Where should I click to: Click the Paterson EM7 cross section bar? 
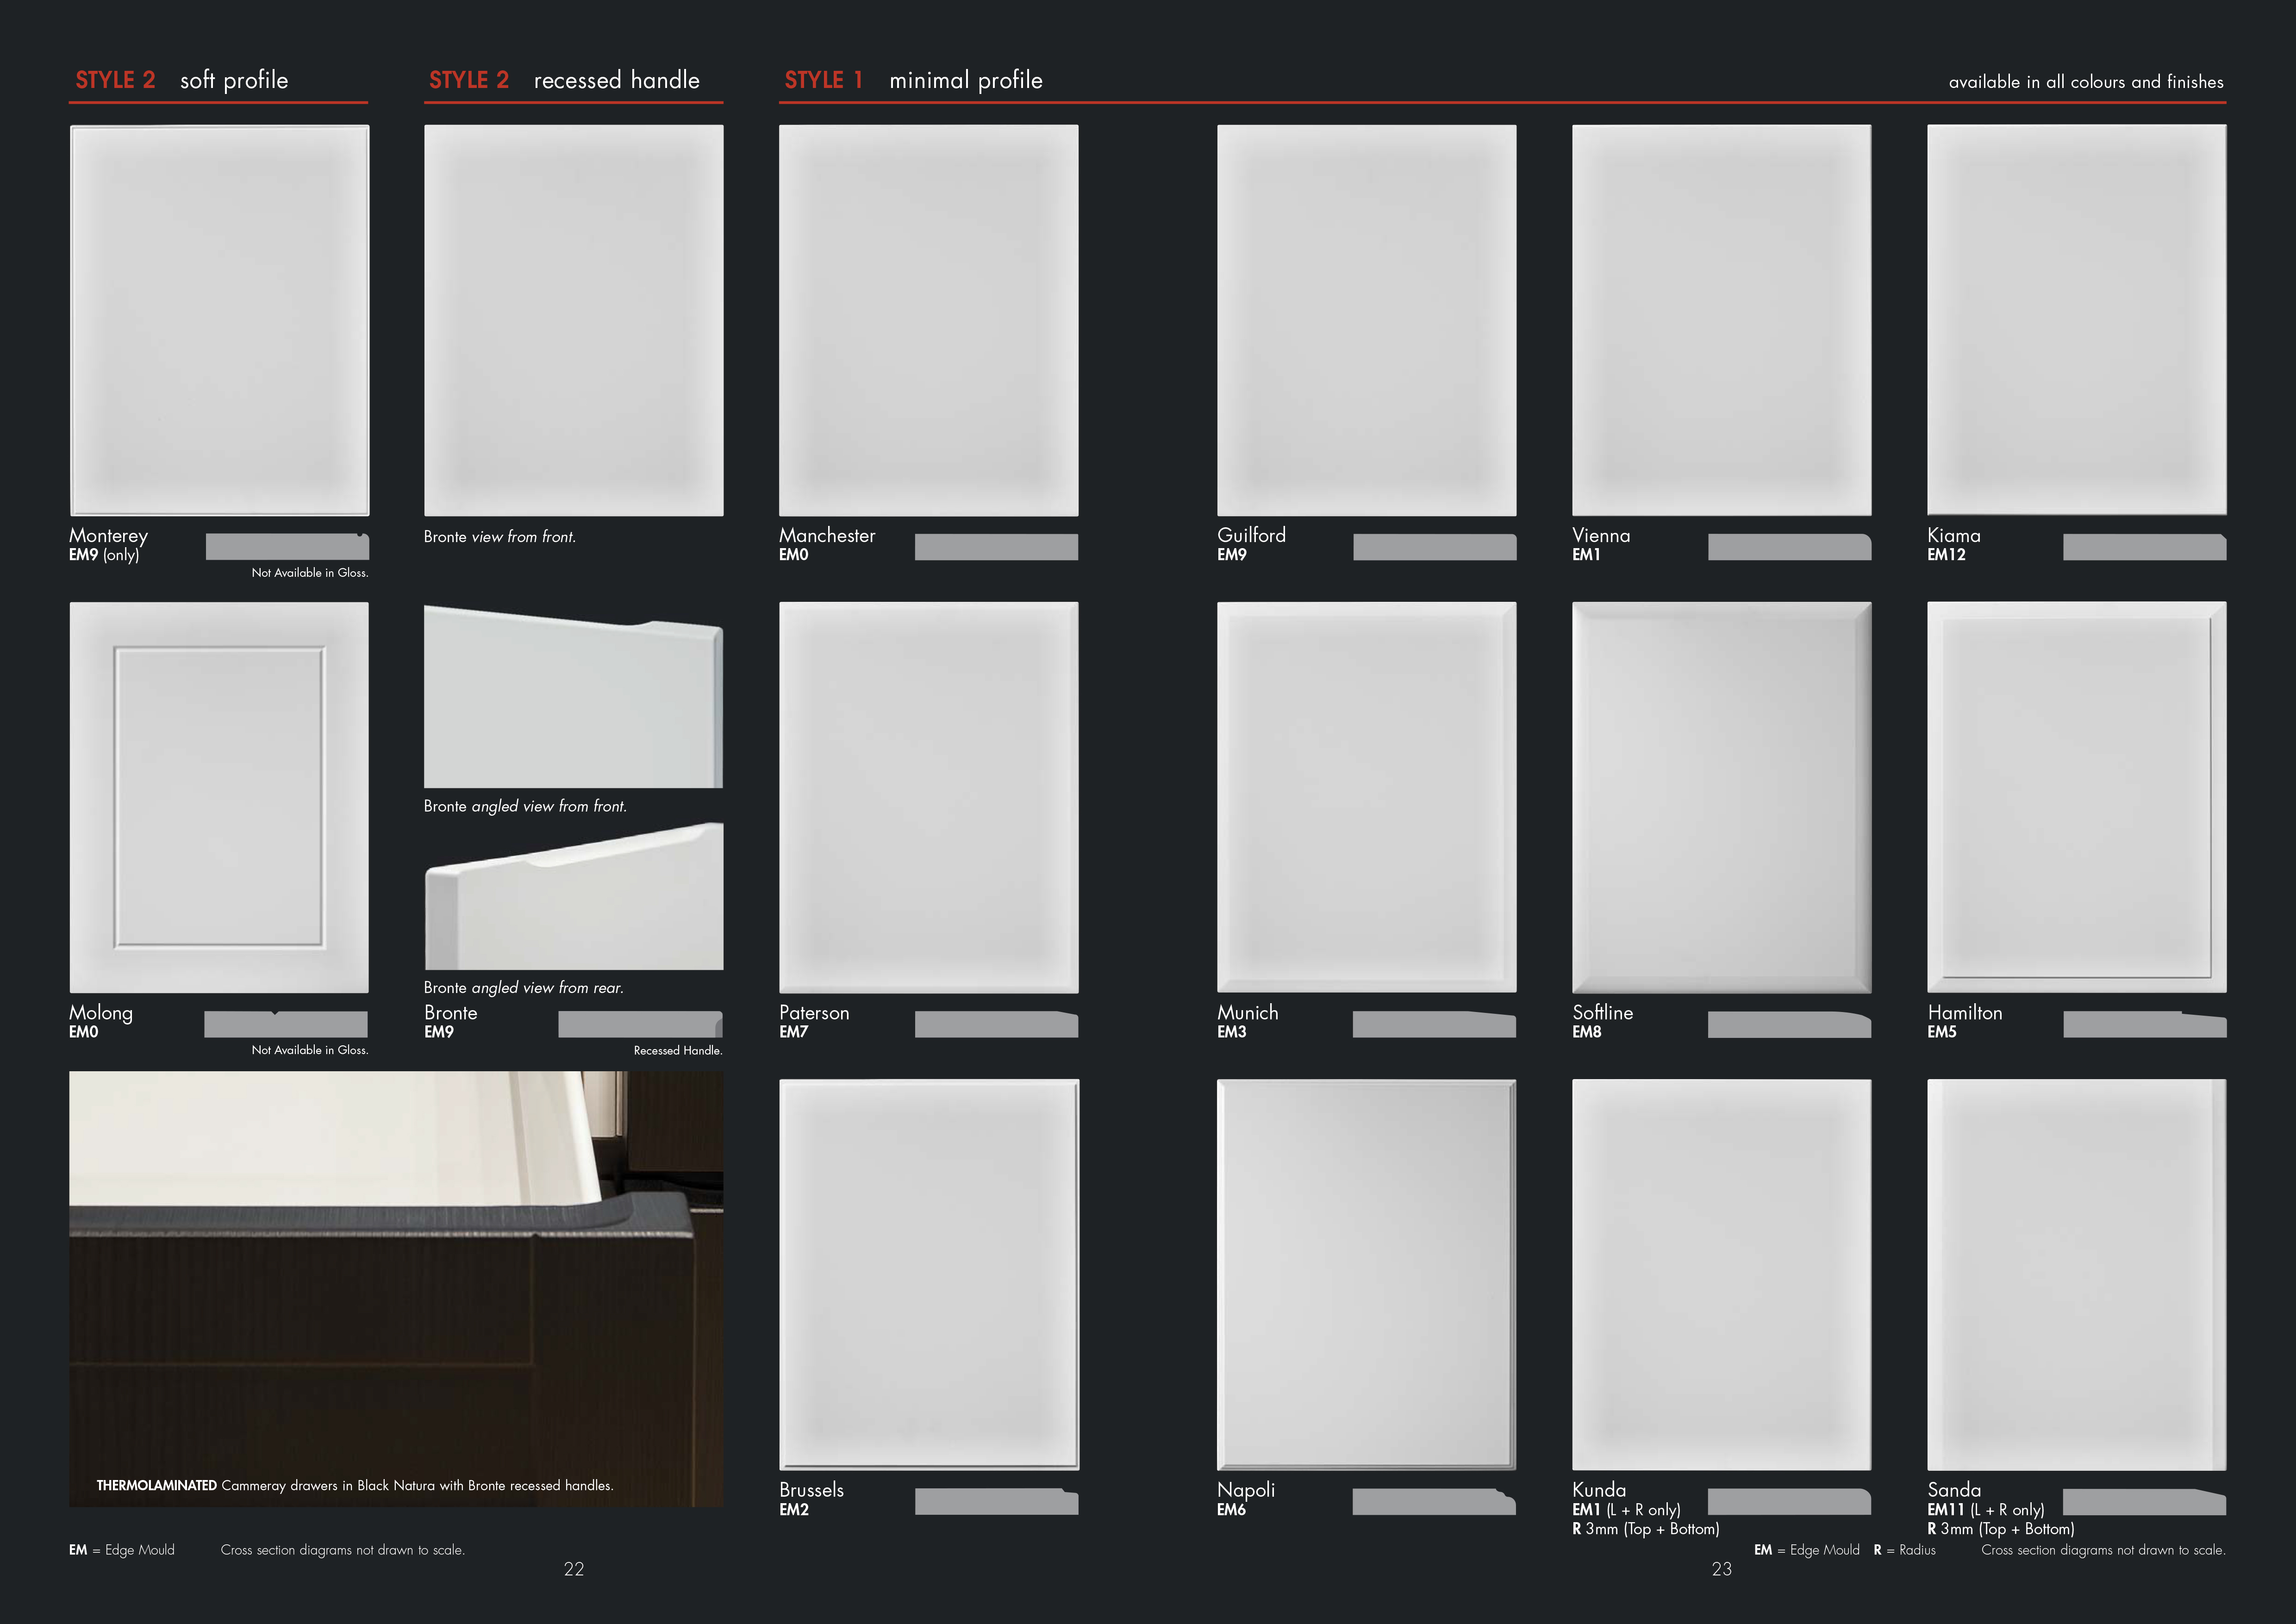996,1024
